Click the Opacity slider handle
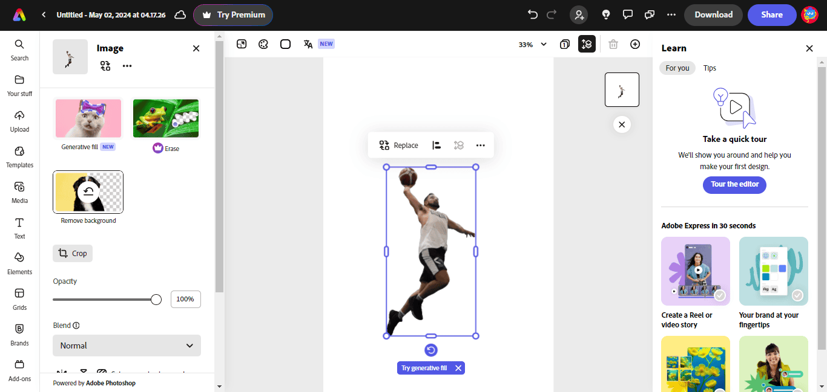Screen dimensions: 827x392 click(156, 300)
